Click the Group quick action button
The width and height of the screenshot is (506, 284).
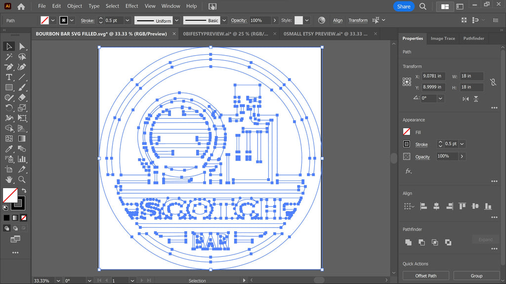click(476, 276)
